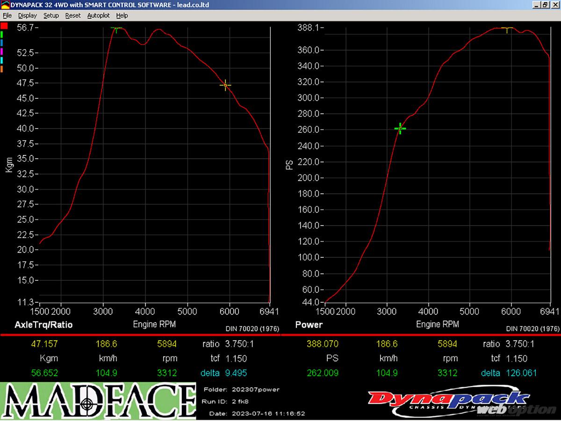
Task: Click the Power graph title label
Action: (x=309, y=325)
